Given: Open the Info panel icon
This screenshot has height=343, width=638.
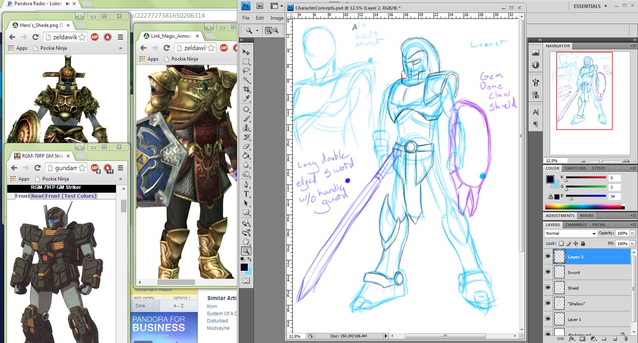Looking at the screenshot, I should coord(535,65).
